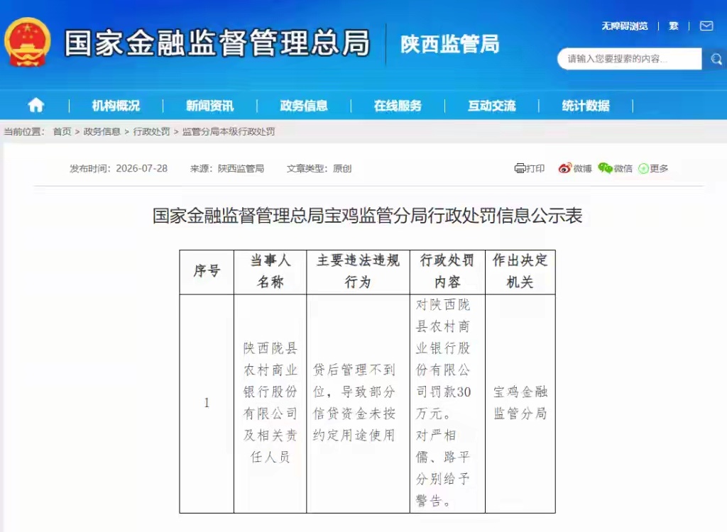Click the 行政处罚内容 table header
The height and width of the screenshot is (532, 727).
pos(447,271)
